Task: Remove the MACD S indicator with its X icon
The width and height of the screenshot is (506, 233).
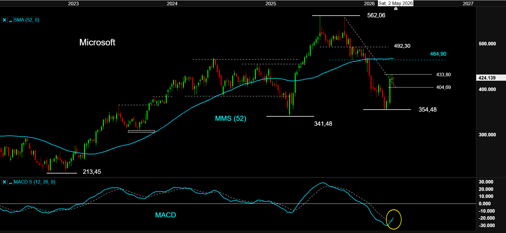Action: 4,182
